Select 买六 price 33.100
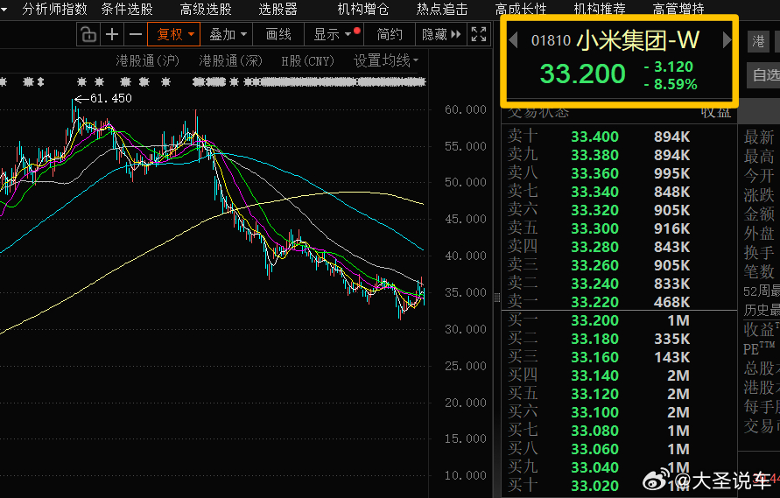The width and height of the screenshot is (780, 498). point(595,412)
